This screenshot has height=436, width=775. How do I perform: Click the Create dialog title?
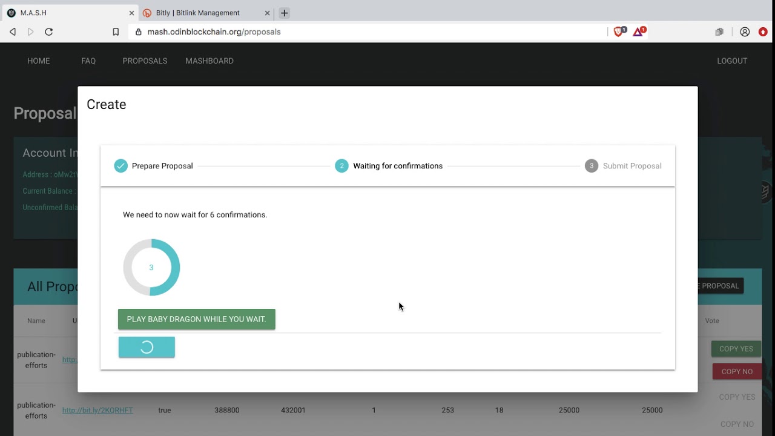107,104
